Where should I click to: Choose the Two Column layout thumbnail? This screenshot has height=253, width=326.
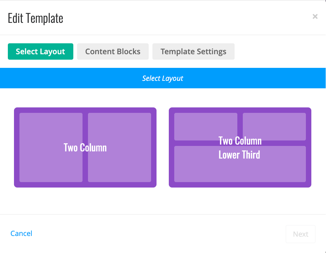[x=85, y=147]
